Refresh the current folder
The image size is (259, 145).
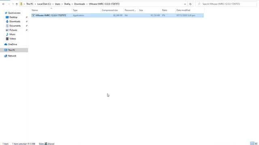click(x=190, y=4)
